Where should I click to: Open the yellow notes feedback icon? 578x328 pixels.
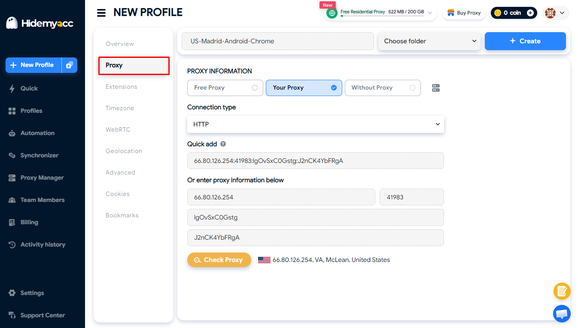point(562,291)
